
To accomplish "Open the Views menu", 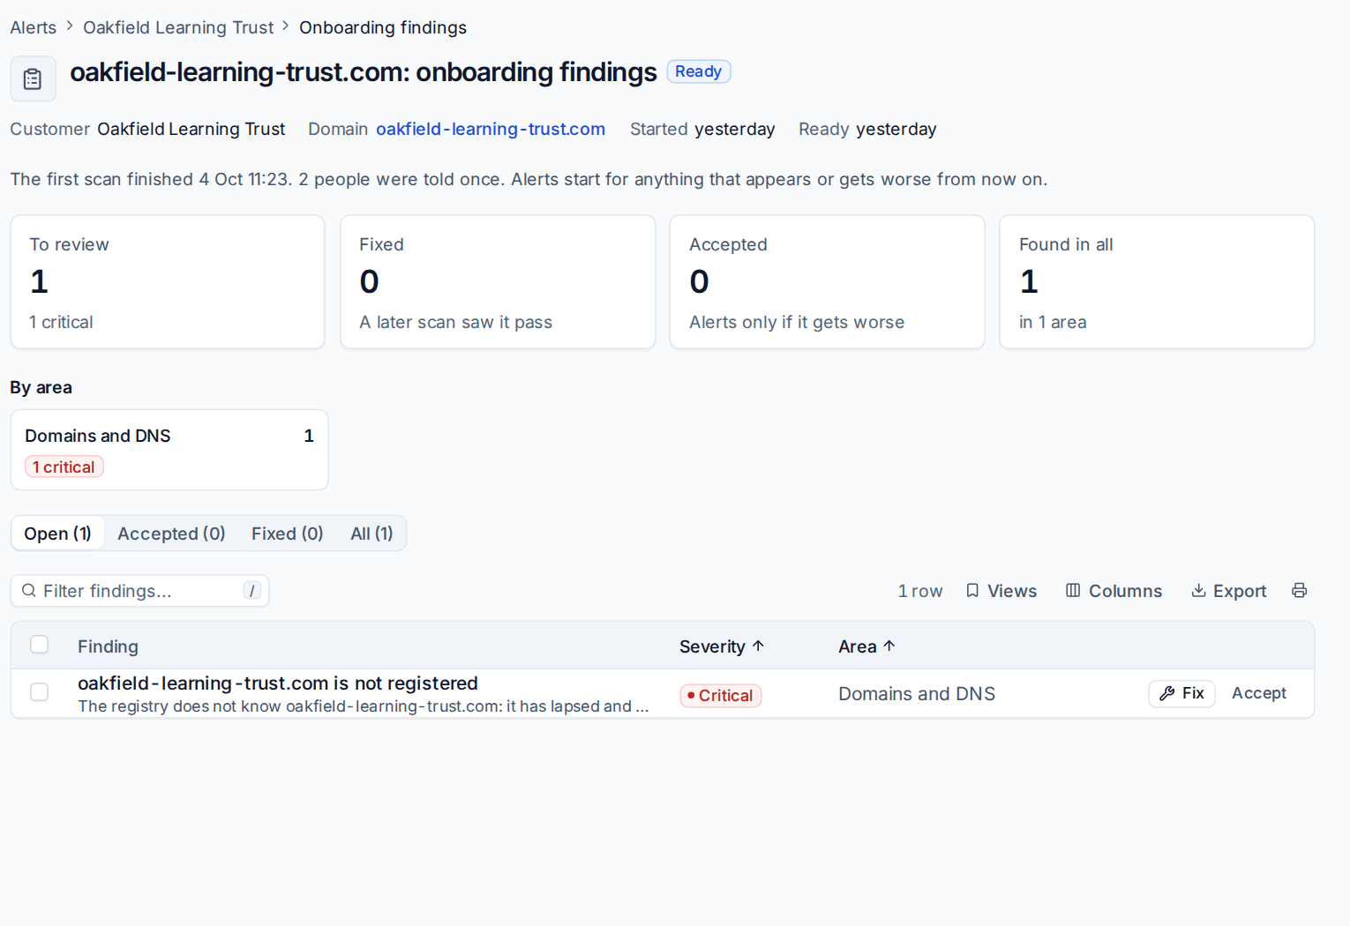I will click(x=1001, y=591).
